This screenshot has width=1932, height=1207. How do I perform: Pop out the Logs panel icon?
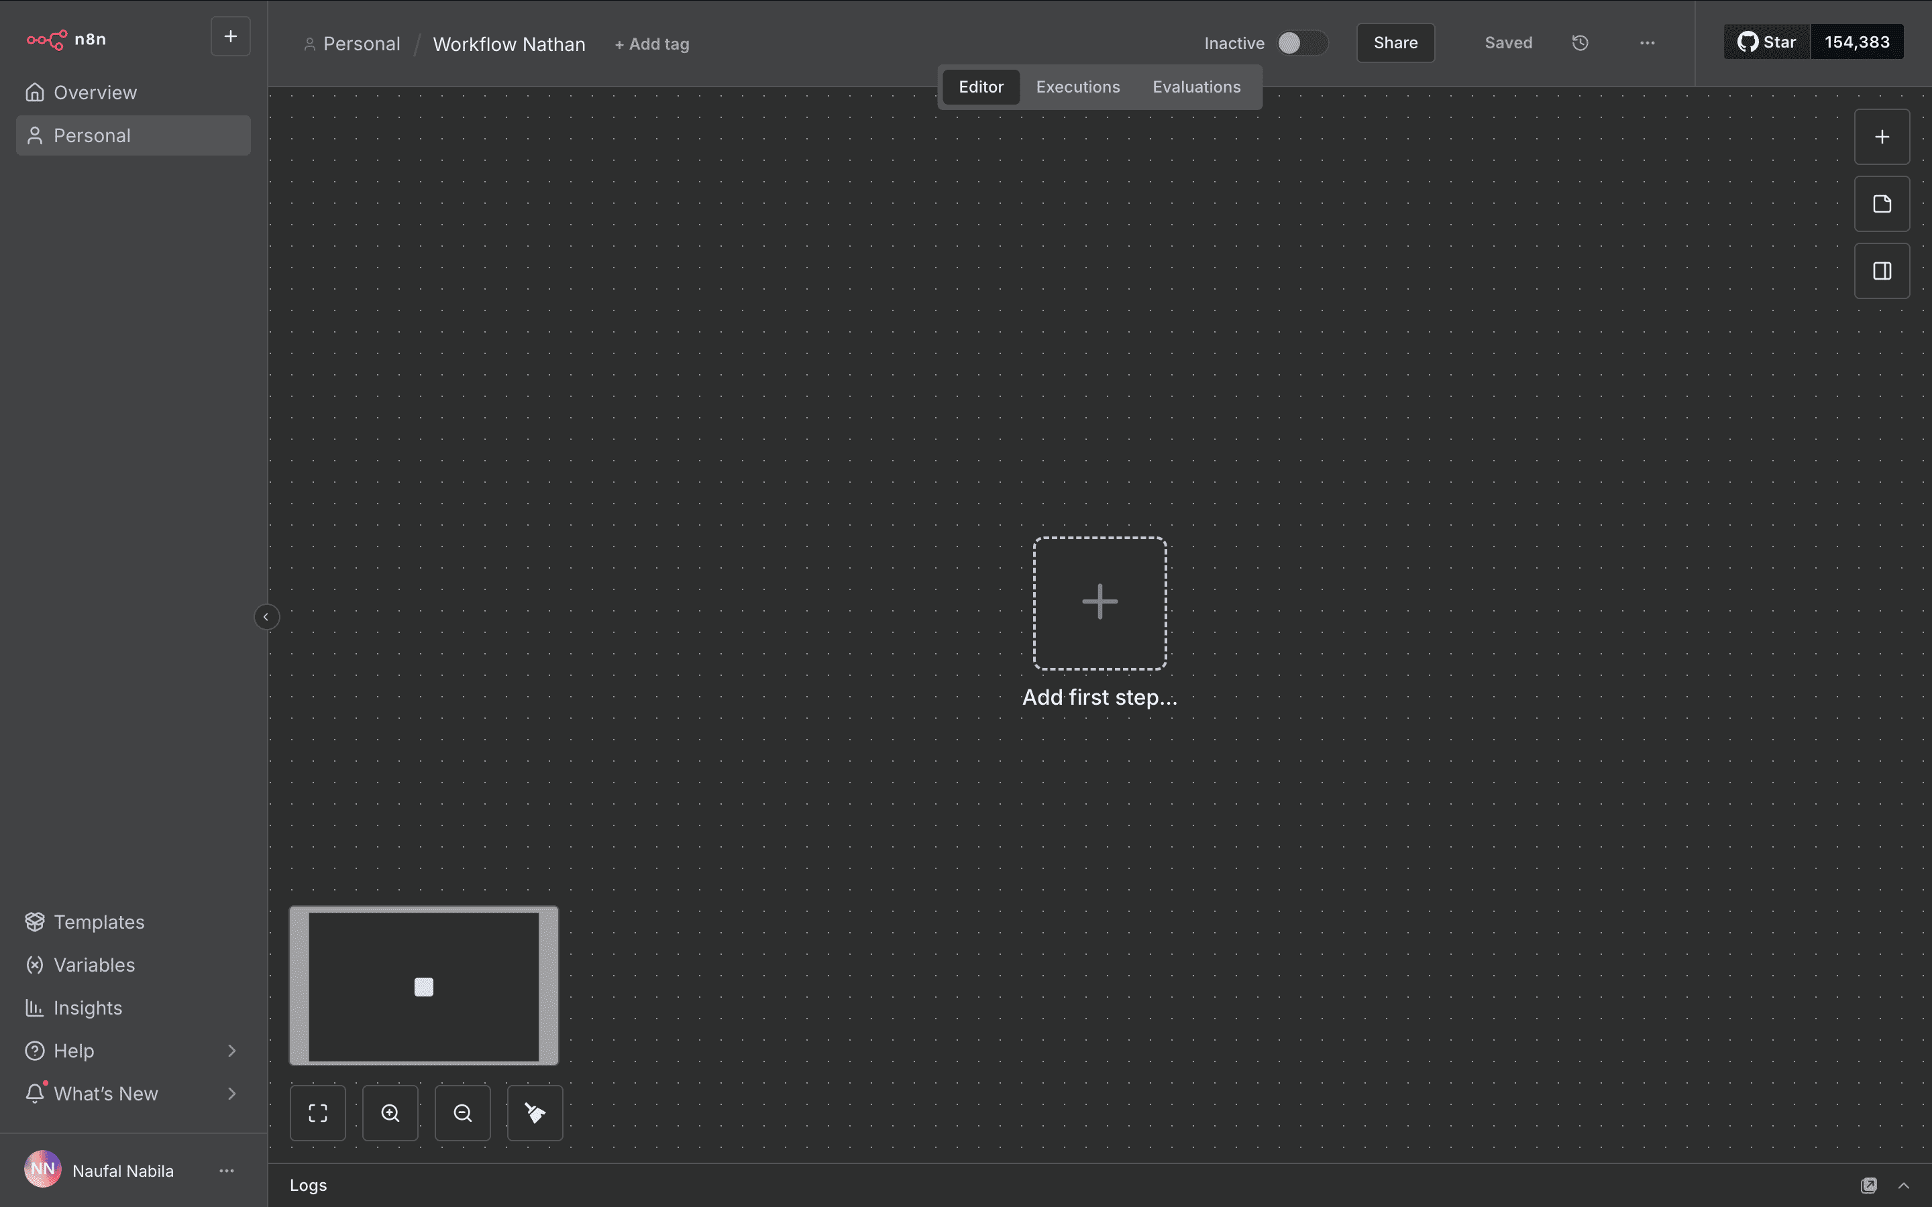[x=1869, y=1186]
